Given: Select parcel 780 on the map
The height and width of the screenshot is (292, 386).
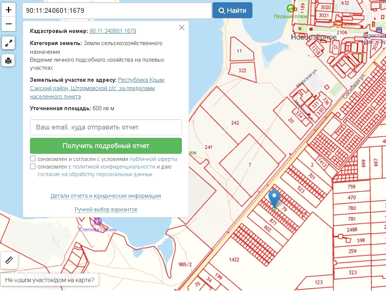Looking at the screenshot, I should tap(352, 208).
